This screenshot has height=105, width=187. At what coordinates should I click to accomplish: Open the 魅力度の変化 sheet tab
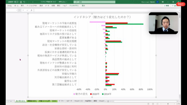coord(21,101)
